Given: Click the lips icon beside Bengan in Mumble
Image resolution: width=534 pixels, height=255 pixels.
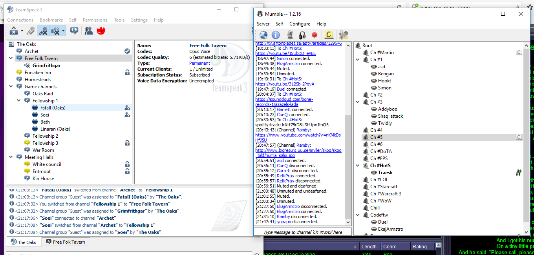Looking at the screenshot, I should coord(373,74).
